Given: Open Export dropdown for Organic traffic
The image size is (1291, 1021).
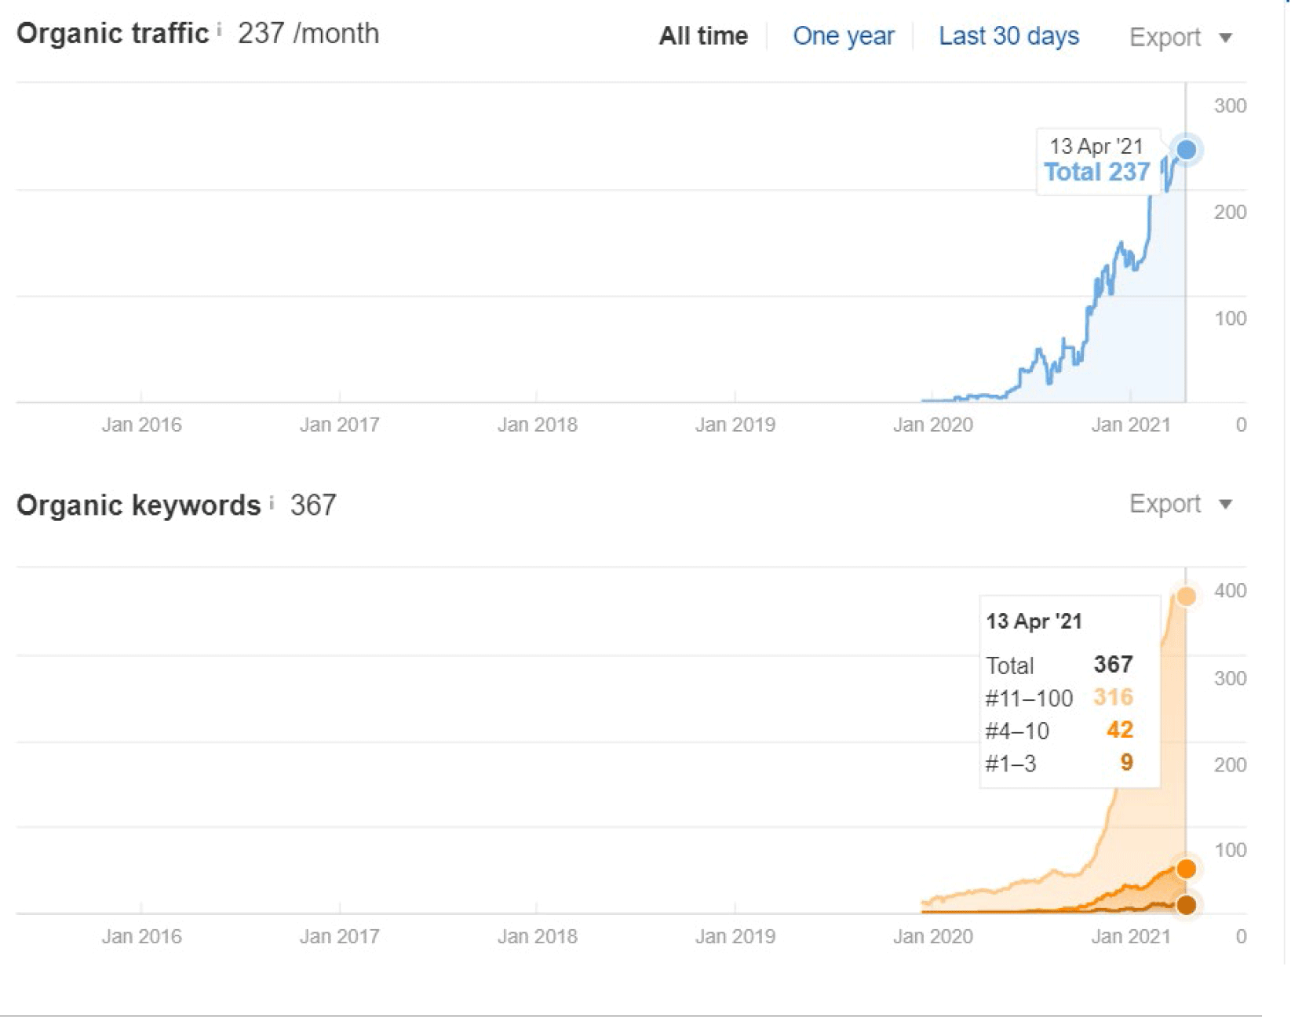Looking at the screenshot, I should (x=1180, y=37).
